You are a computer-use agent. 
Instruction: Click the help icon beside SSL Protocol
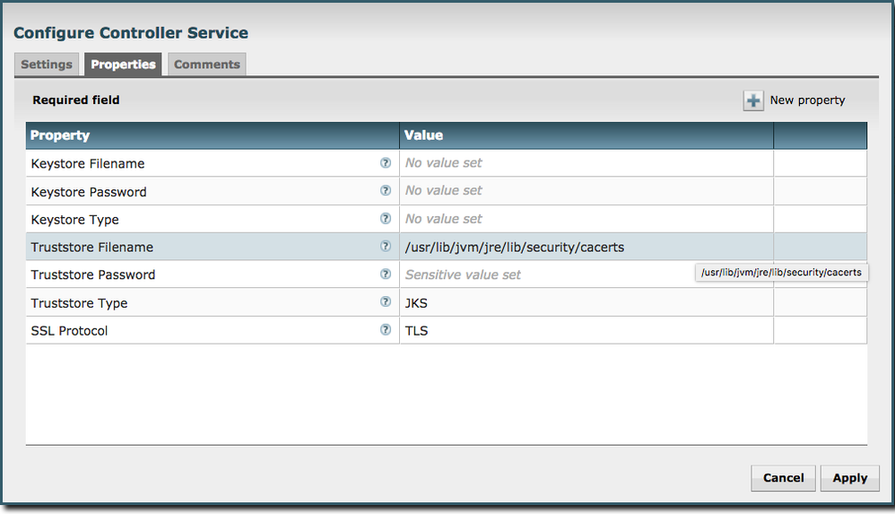(386, 330)
